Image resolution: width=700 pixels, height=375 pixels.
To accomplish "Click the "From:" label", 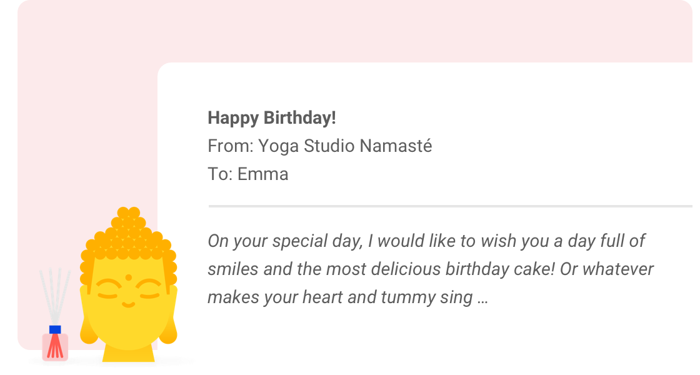I will (230, 146).
